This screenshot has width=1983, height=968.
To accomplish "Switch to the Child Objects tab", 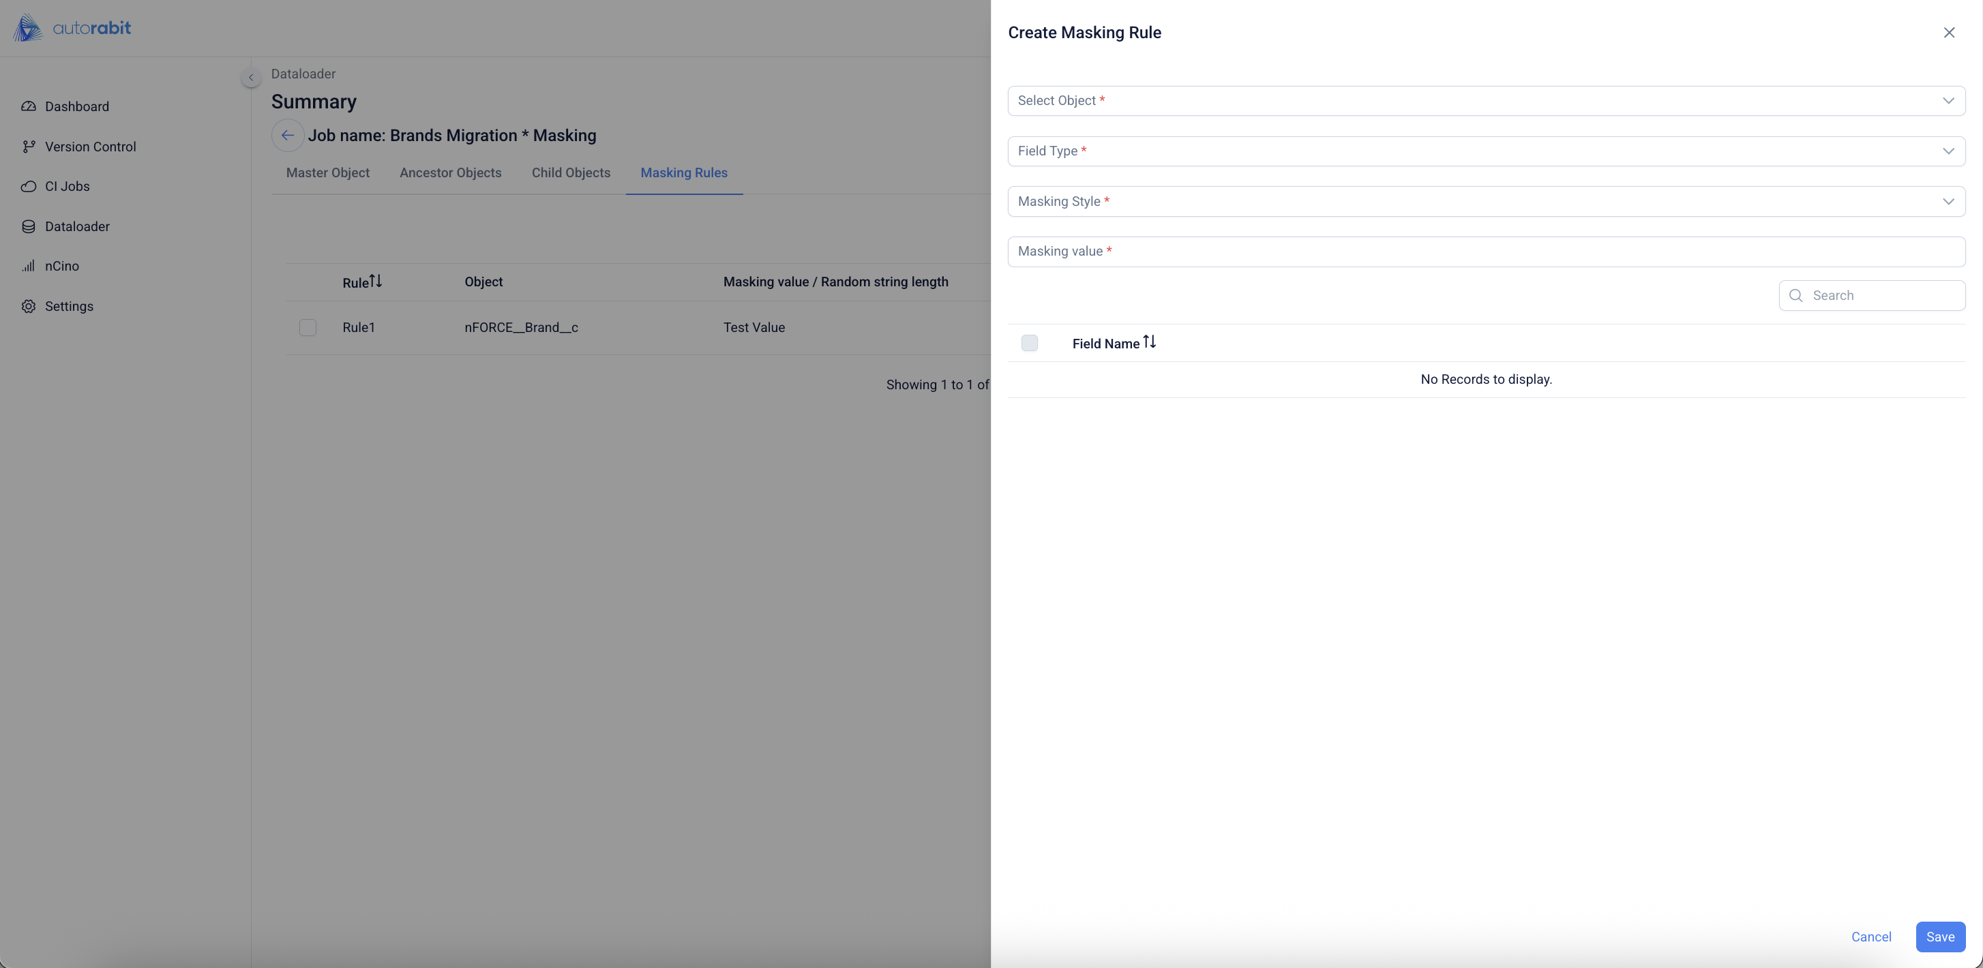I will point(571,173).
